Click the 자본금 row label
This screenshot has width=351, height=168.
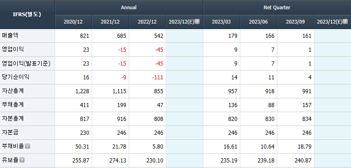pyautogui.click(x=10, y=132)
